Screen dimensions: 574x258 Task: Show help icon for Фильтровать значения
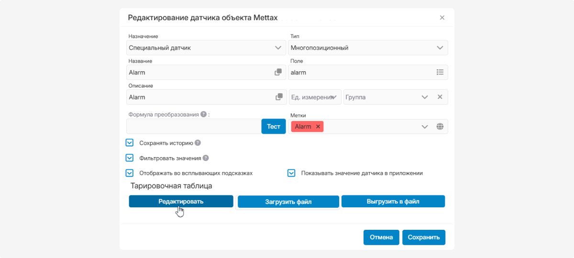coord(205,158)
